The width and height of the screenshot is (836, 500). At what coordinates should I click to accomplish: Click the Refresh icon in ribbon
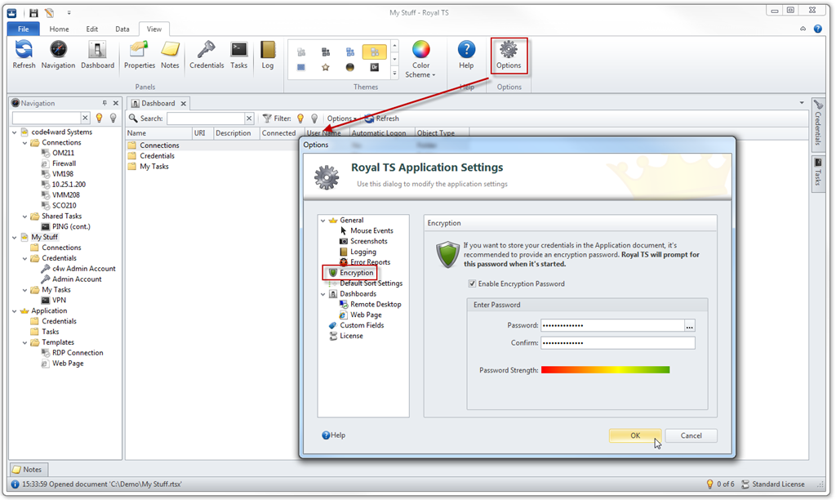point(24,55)
